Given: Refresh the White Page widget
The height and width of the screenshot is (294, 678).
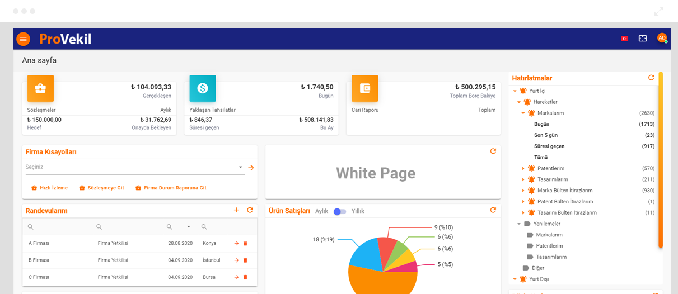Looking at the screenshot, I should [x=493, y=151].
